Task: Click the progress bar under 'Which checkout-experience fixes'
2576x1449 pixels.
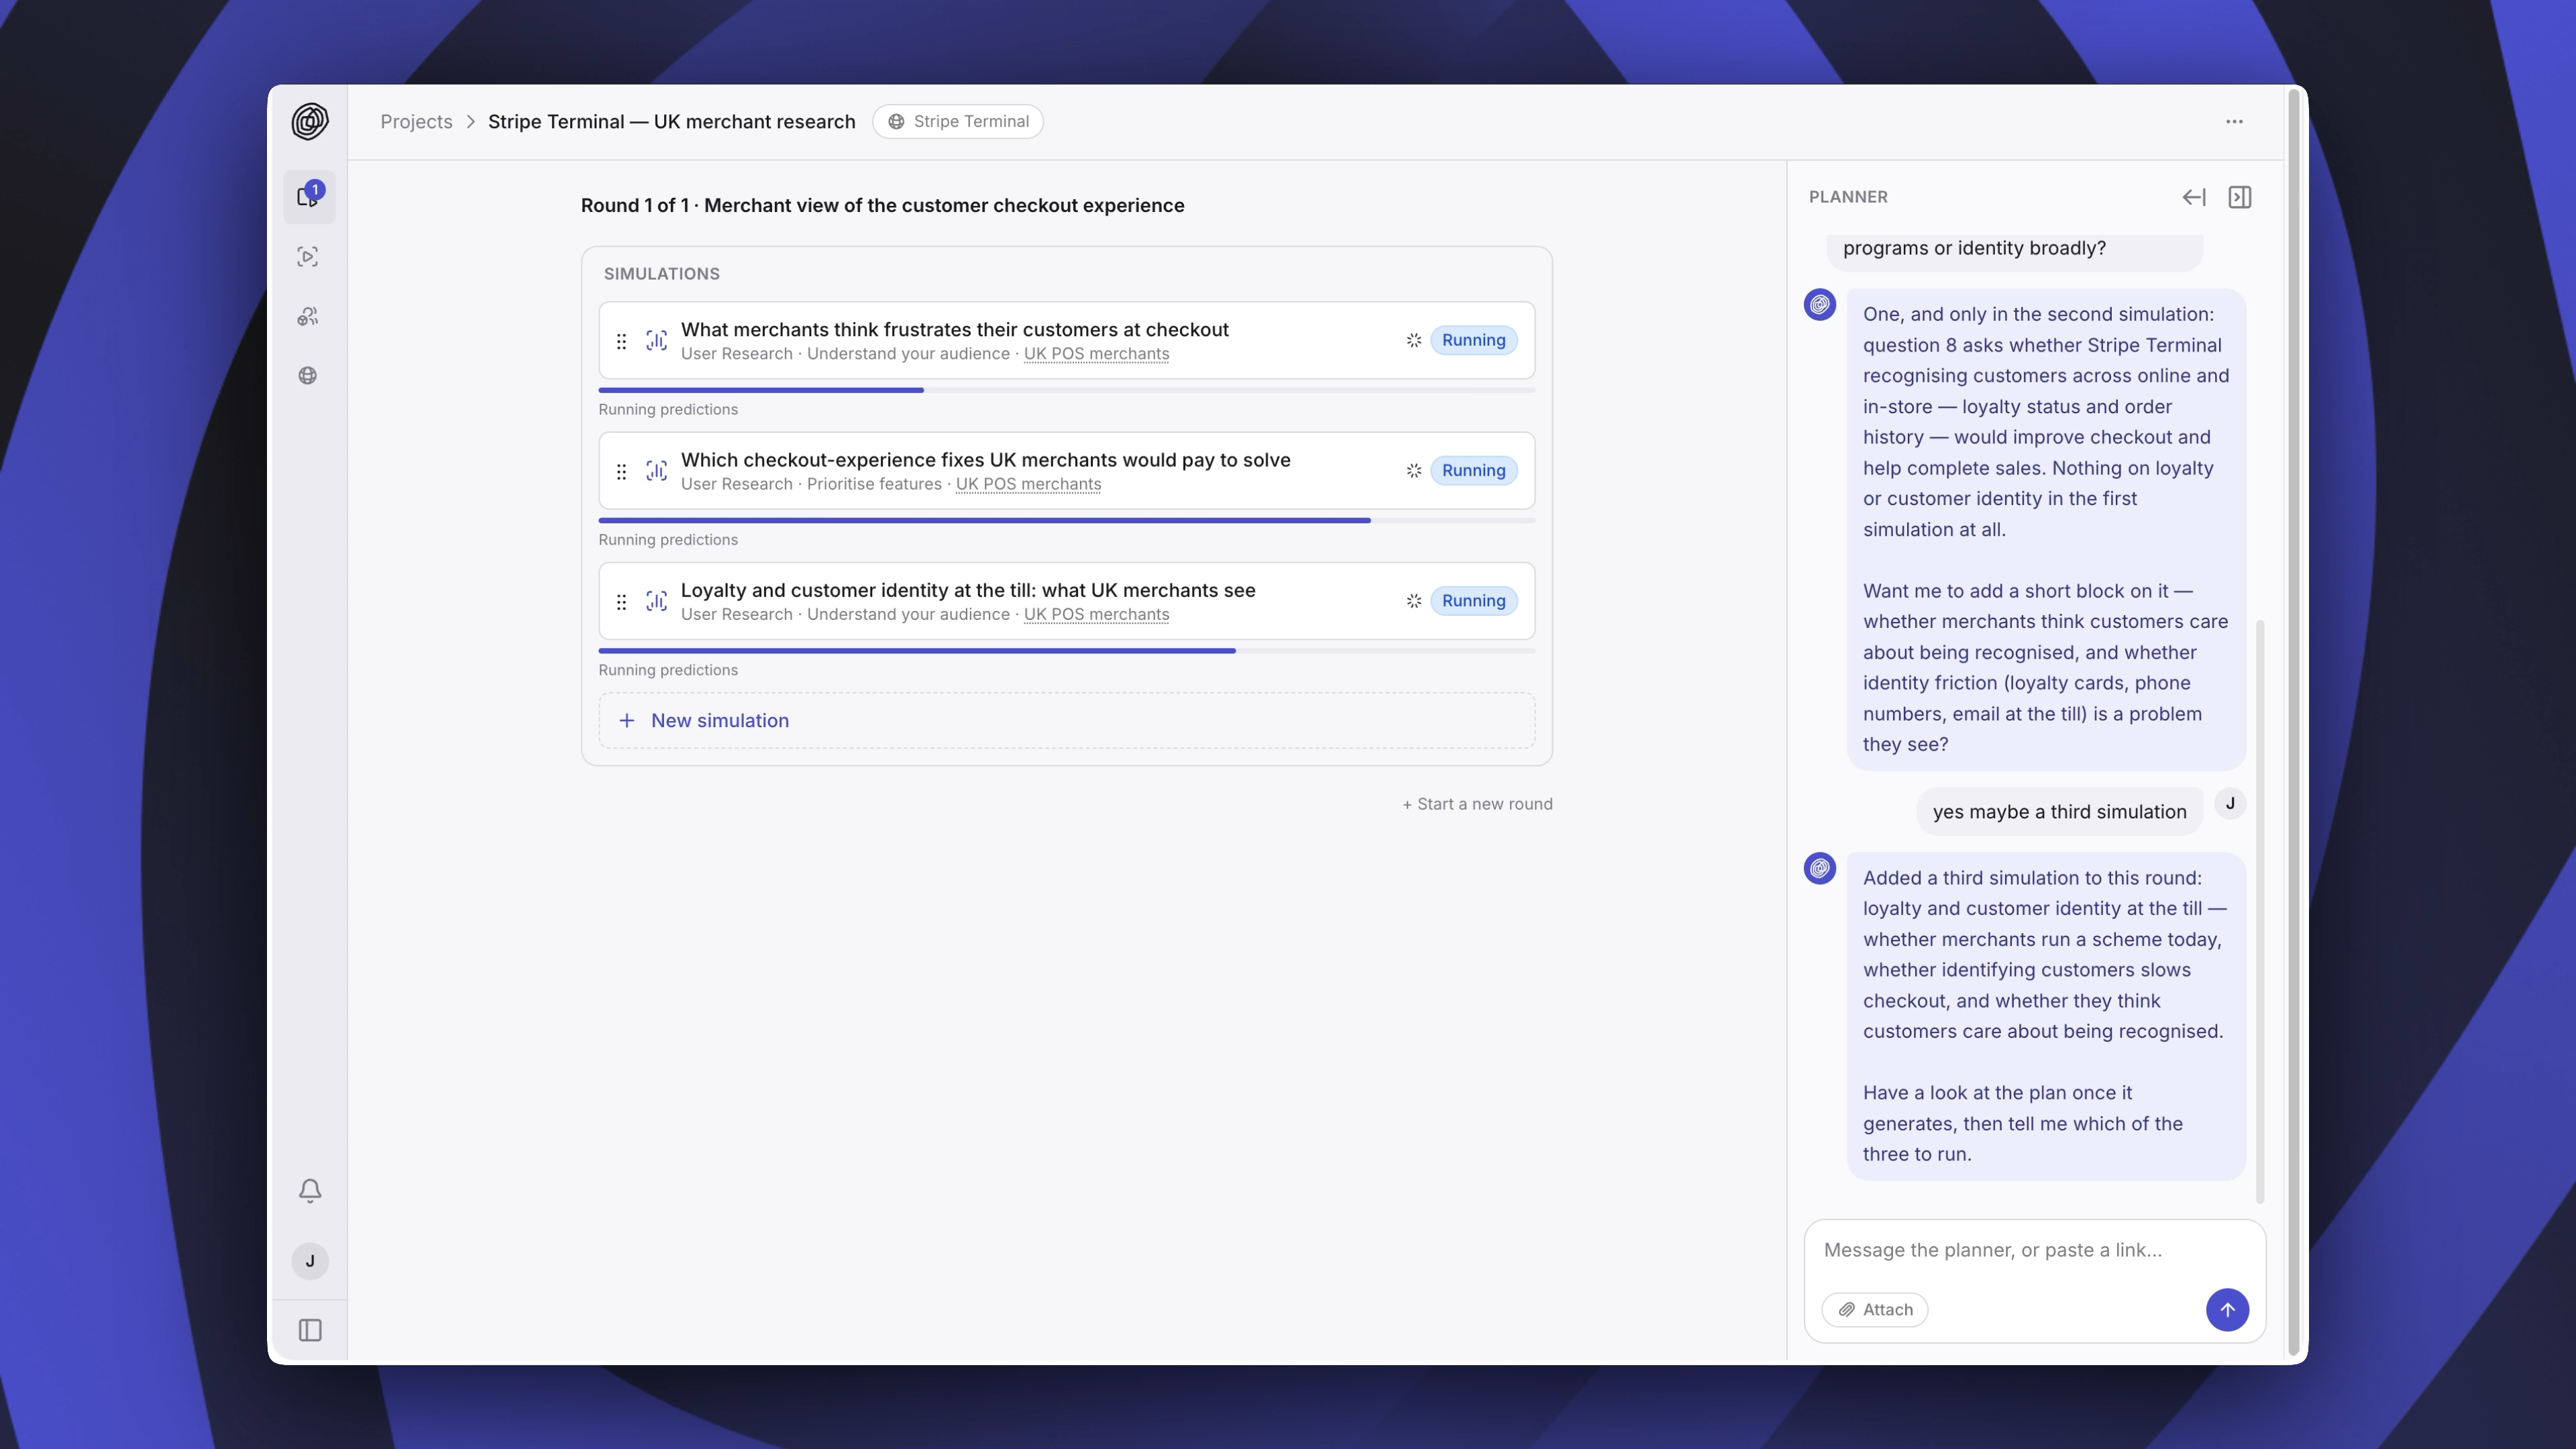Action: pos(1066,520)
